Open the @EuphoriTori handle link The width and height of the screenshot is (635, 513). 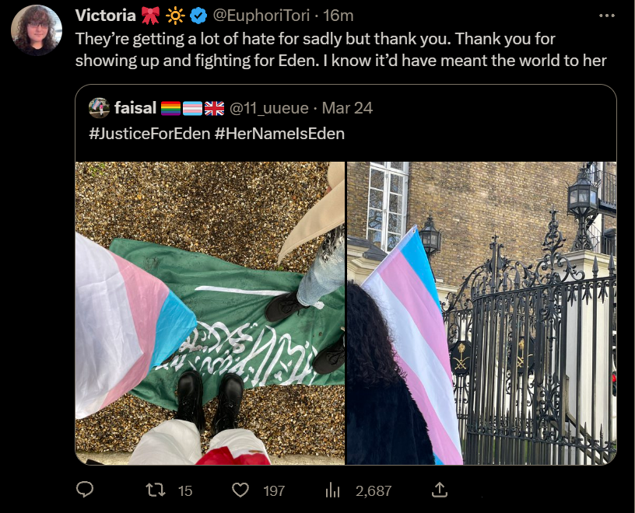click(261, 16)
